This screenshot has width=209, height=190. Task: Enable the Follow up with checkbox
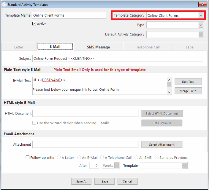27,157
